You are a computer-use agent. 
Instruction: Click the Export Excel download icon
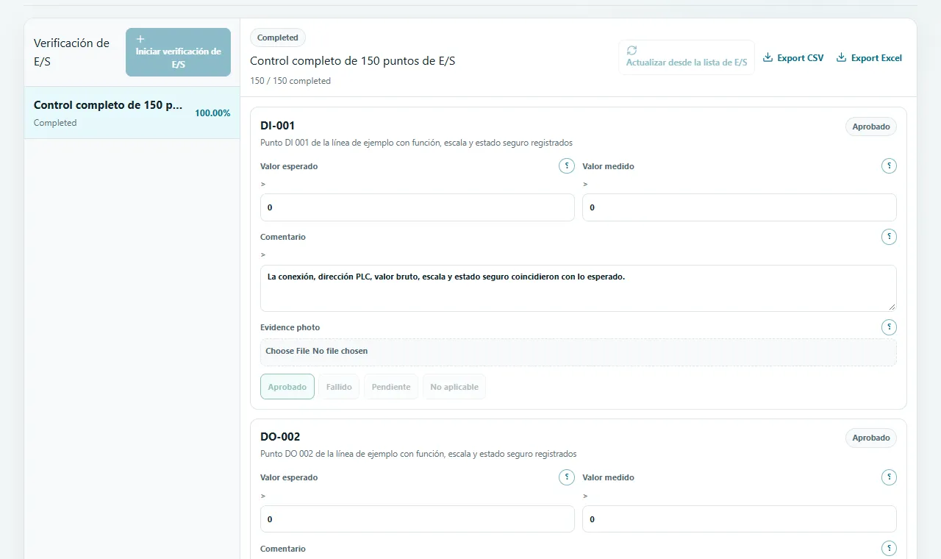click(841, 57)
